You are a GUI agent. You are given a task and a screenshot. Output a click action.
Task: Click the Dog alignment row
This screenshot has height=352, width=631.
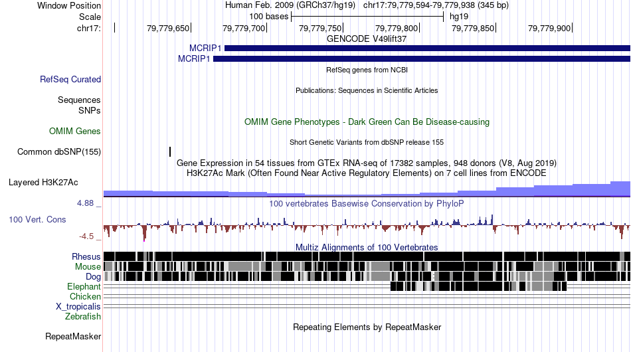367,276
